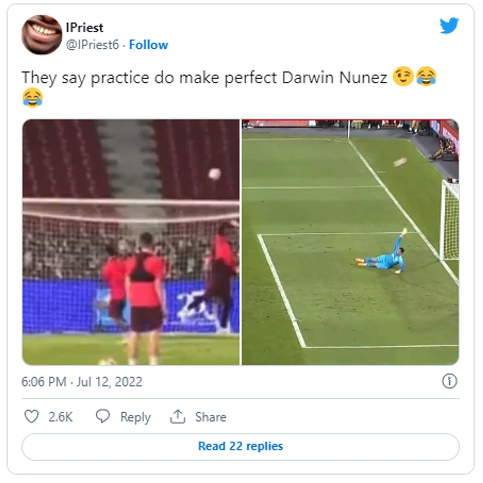Click Read 22 replies button
The width and height of the screenshot is (483, 483).
tap(241, 446)
